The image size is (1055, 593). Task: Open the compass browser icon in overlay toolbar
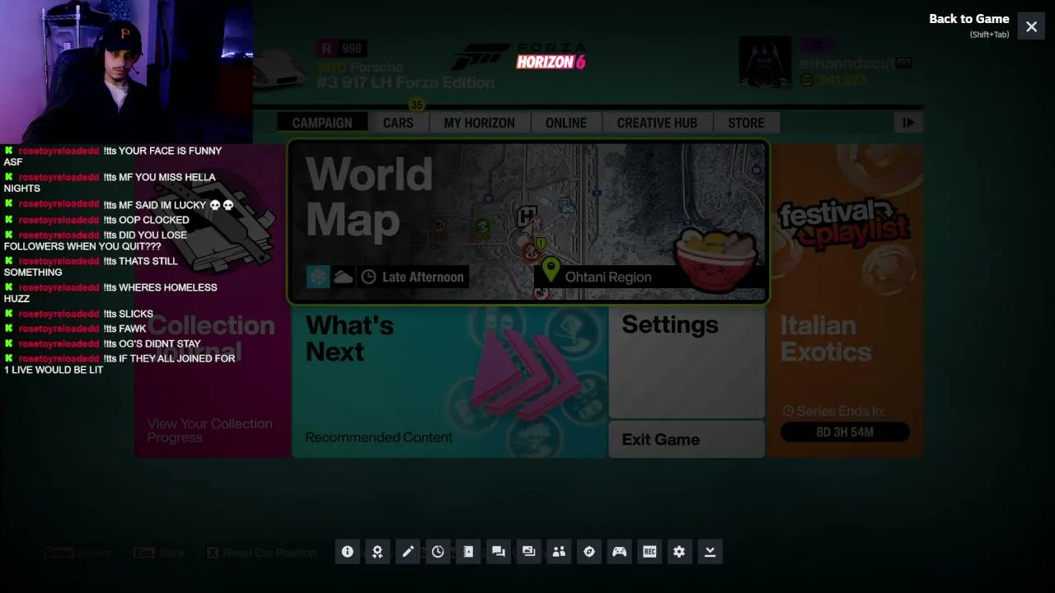click(589, 552)
